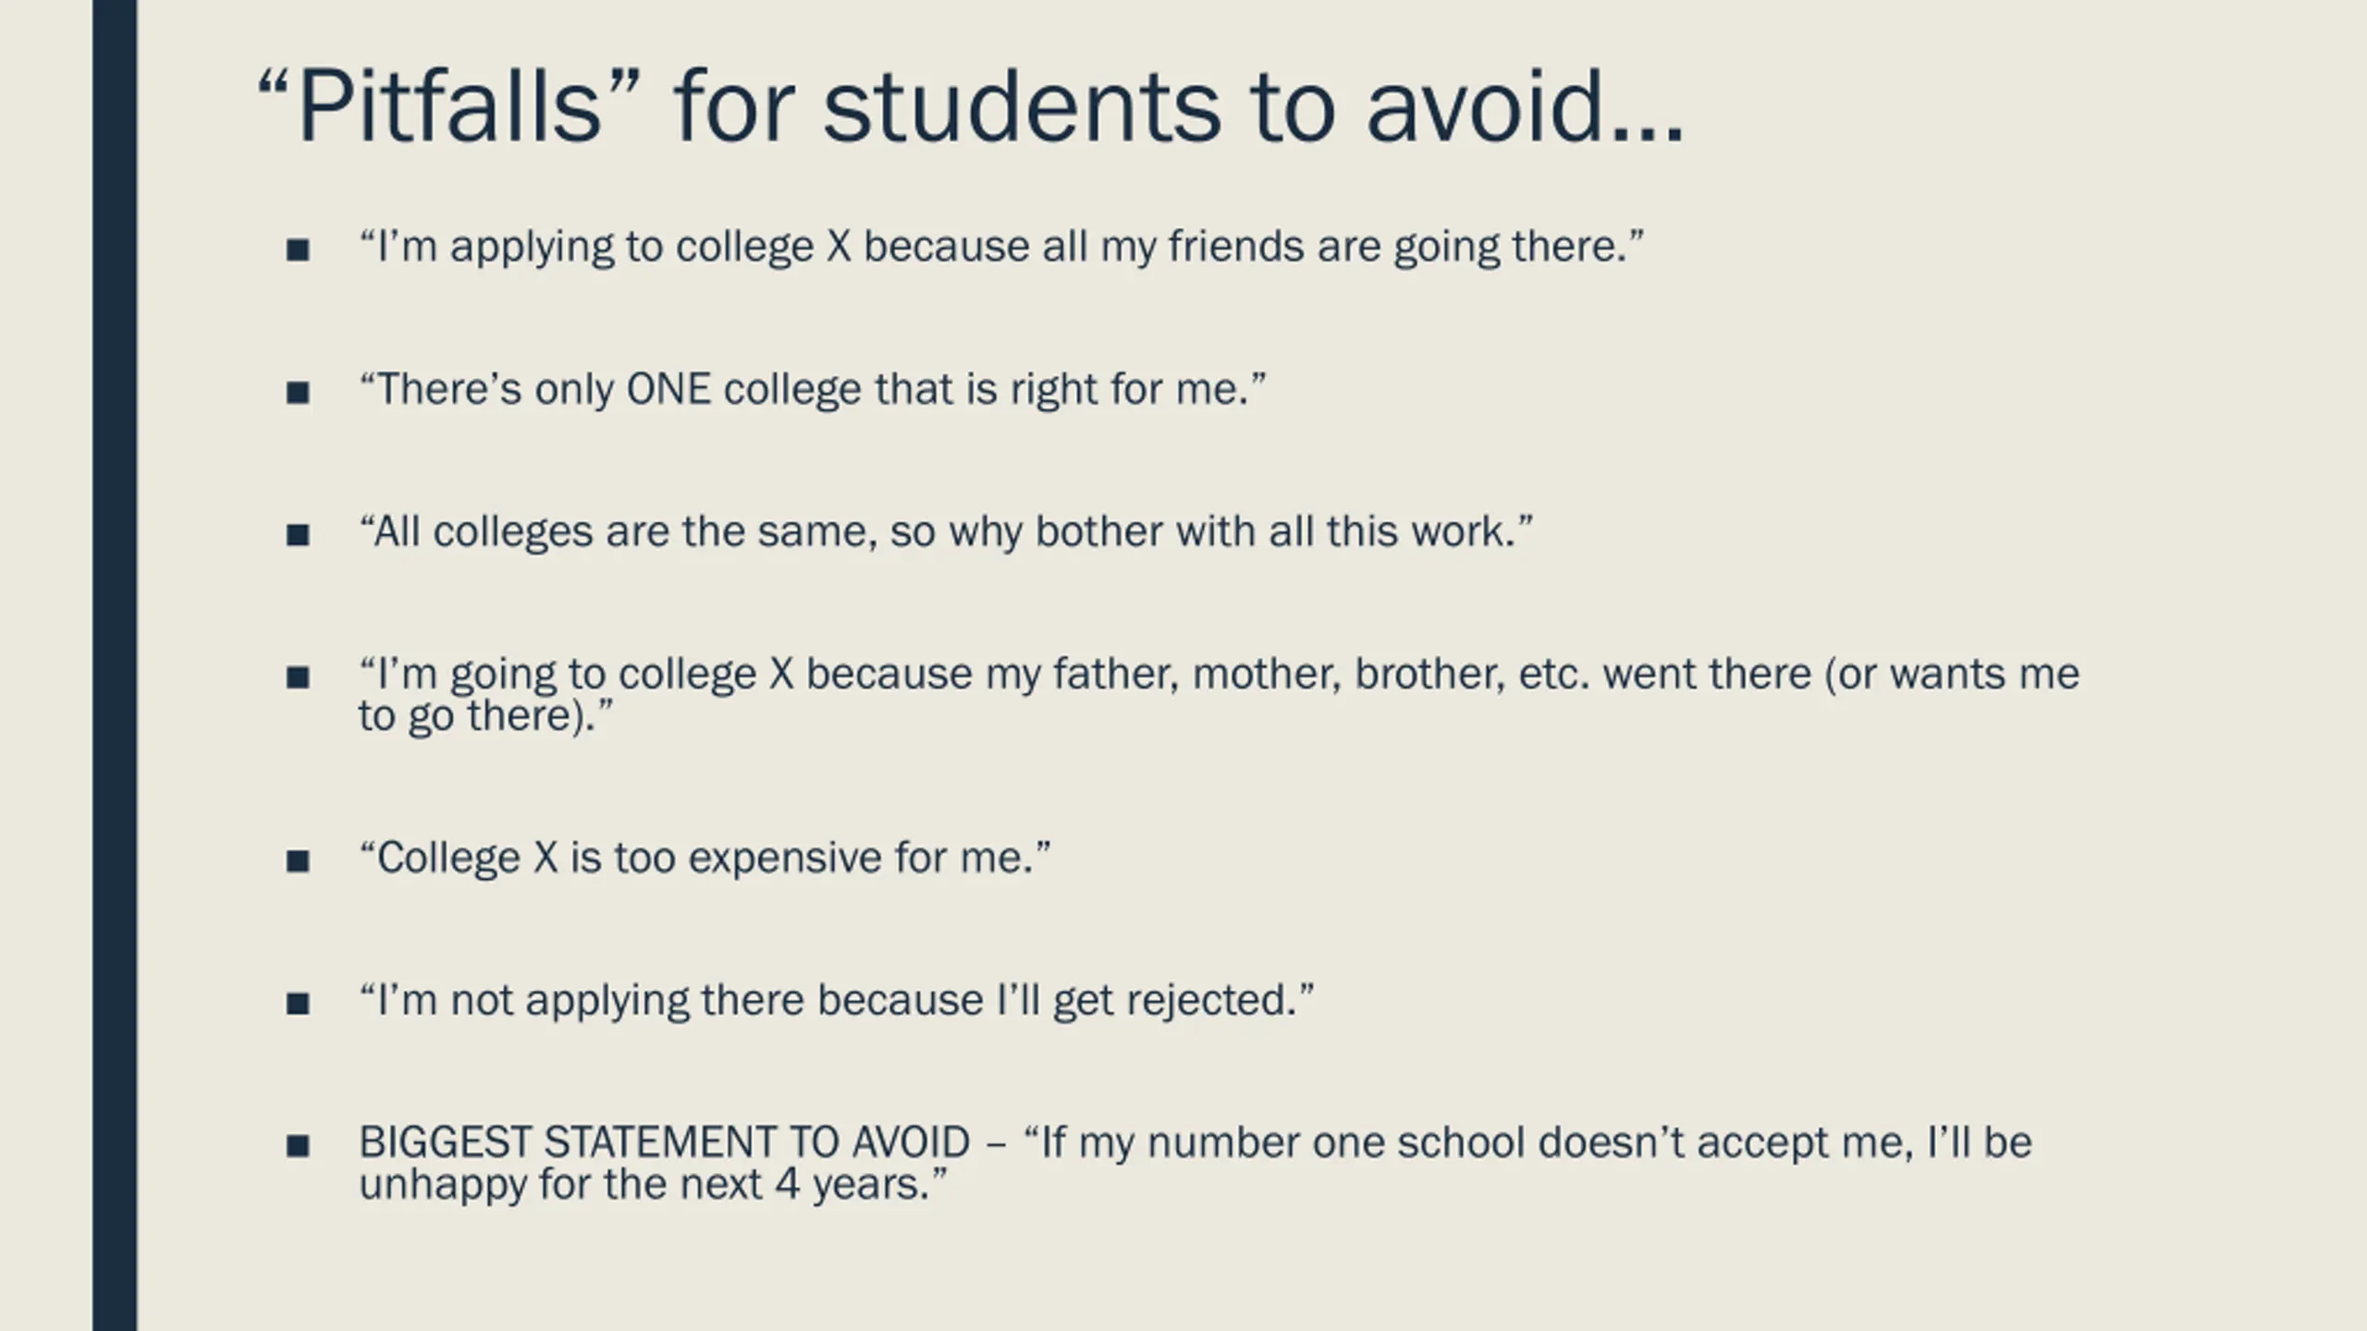Click the capitalized word "ONE" in the second bullet
The image size is (2367, 1331).
point(668,389)
